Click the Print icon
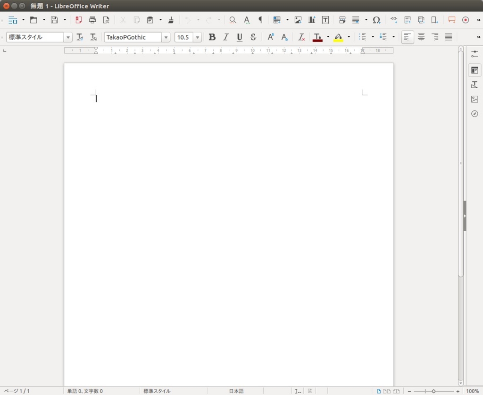 coord(92,20)
